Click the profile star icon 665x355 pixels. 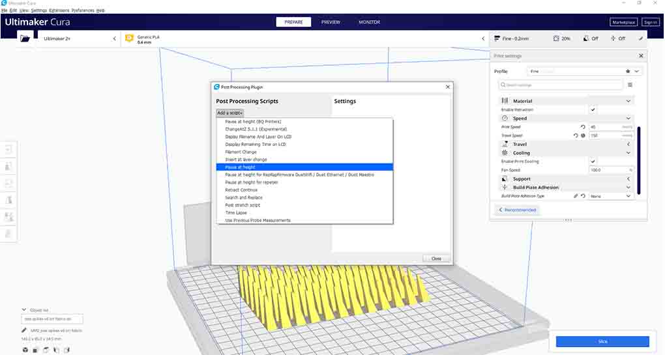point(628,71)
